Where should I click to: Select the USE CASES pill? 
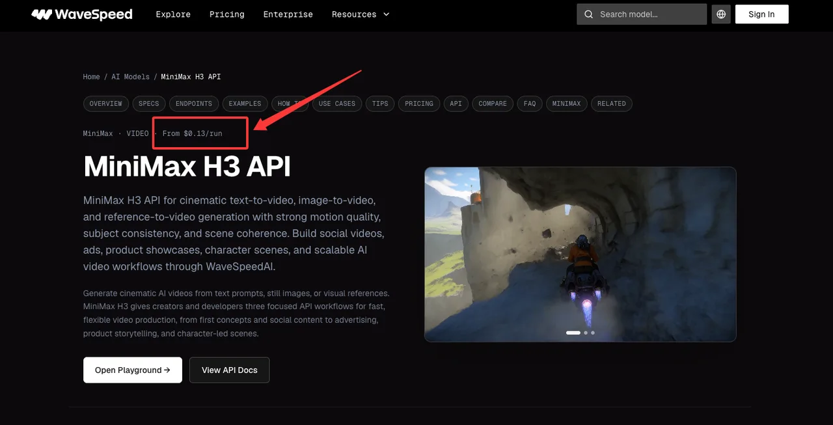[x=337, y=103]
